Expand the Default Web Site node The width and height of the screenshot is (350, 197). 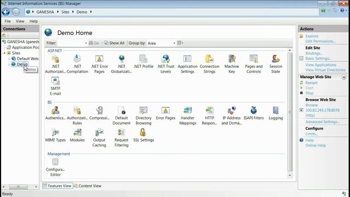point(9,59)
